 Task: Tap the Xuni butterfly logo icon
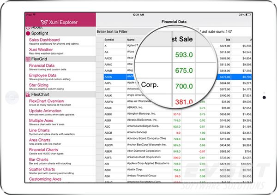44,22
